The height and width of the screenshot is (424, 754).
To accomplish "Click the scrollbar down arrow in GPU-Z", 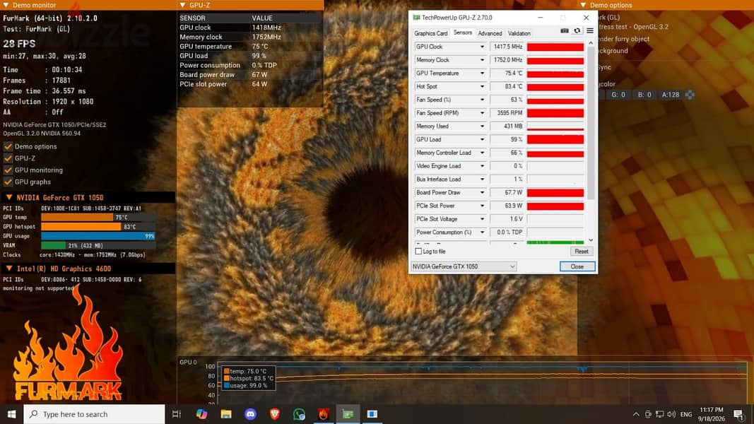I will [x=591, y=240].
